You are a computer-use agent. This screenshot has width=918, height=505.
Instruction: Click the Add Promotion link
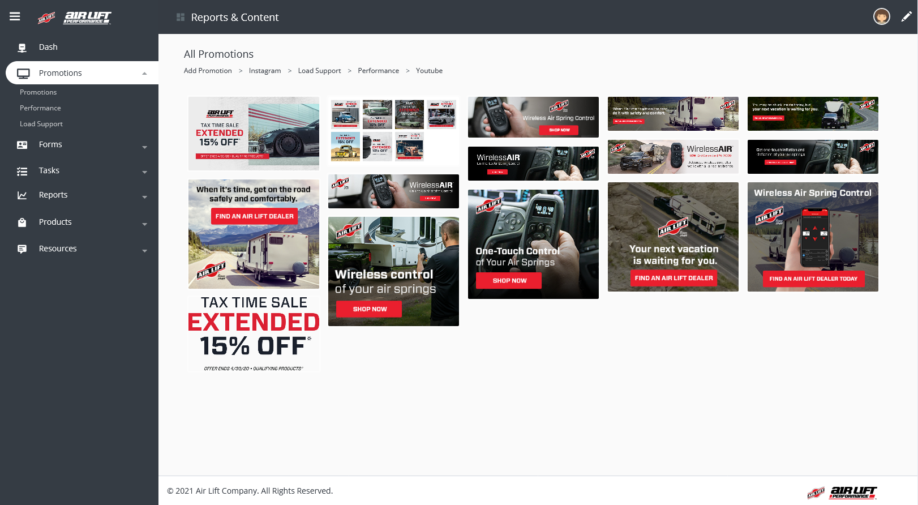pyautogui.click(x=208, y=71)
